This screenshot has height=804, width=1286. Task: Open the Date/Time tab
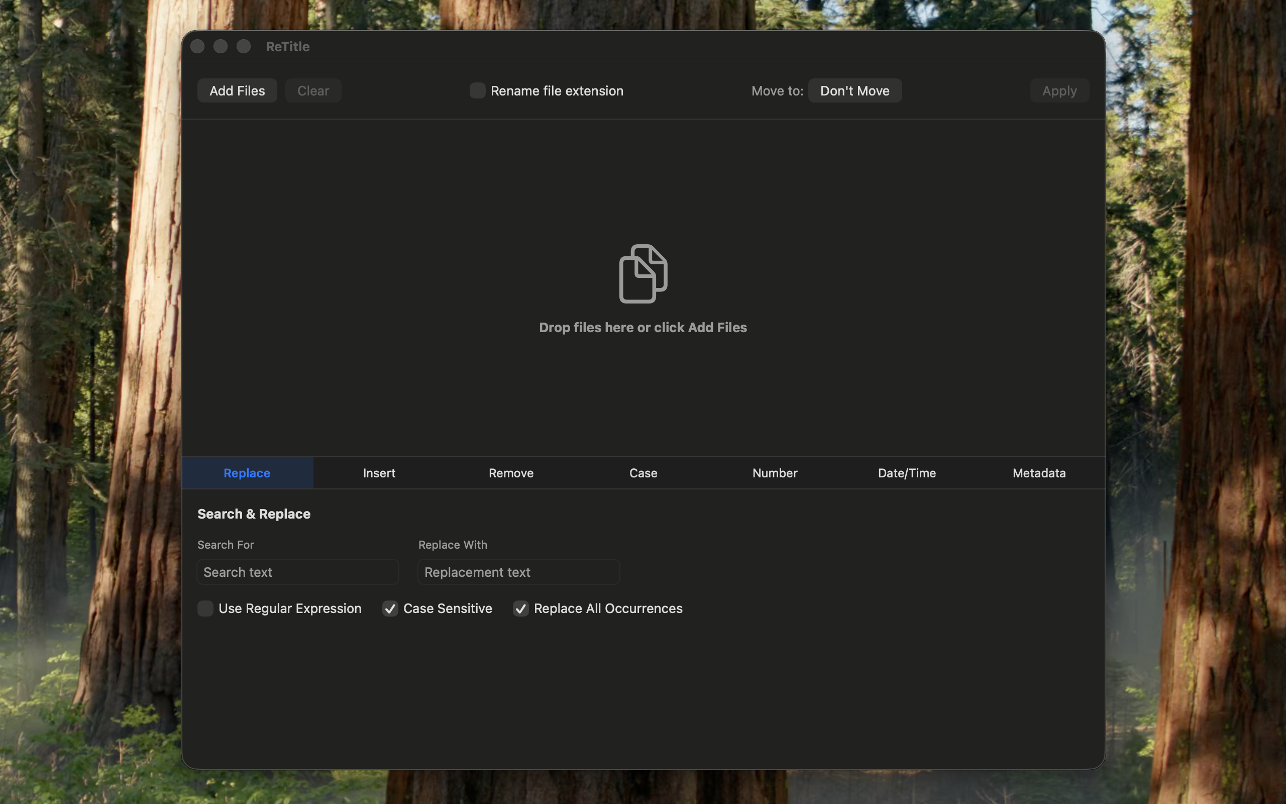click(907, 473)
